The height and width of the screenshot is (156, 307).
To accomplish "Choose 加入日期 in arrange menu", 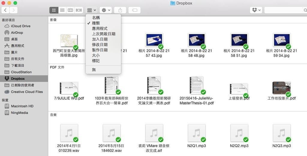I will [x=103, y=39].
